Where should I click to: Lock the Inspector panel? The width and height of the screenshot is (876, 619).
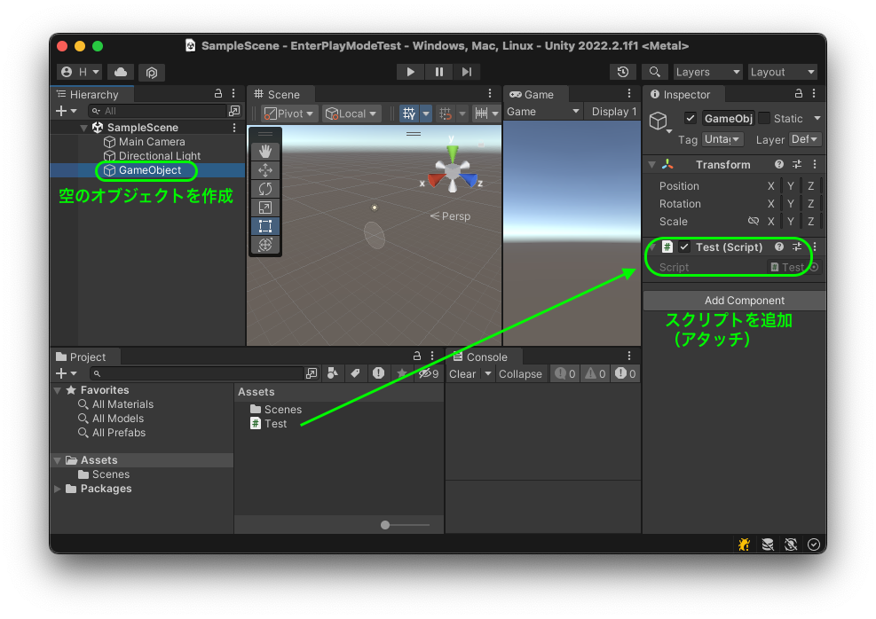(x=799, y=94)
